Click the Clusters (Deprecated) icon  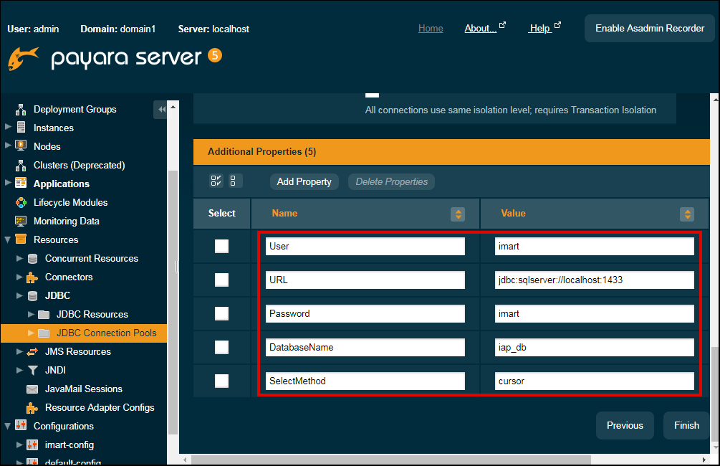point(21,165)
